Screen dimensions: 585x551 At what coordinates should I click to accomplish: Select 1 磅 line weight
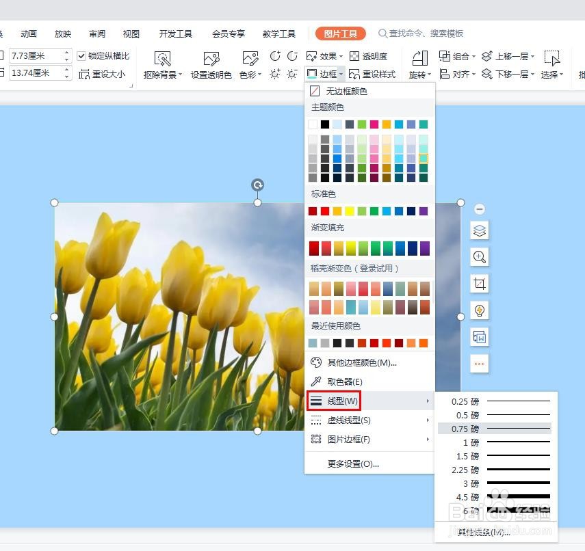[495, 442]
